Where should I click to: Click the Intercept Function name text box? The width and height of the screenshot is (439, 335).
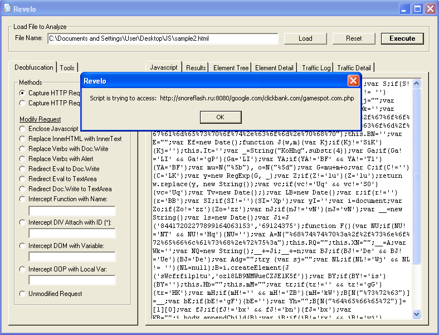tap(72, 211)
